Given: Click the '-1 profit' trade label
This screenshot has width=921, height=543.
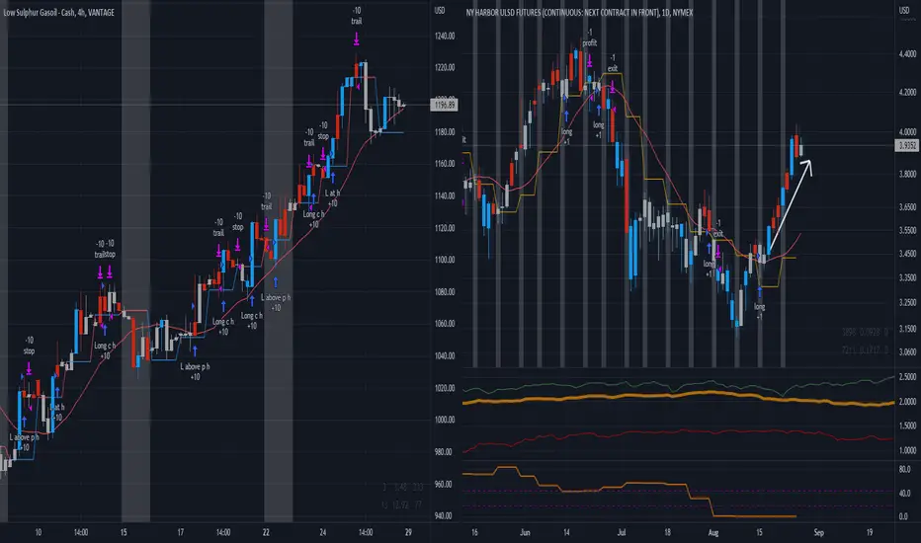Looking at the screenshot, I should (590, 39).
